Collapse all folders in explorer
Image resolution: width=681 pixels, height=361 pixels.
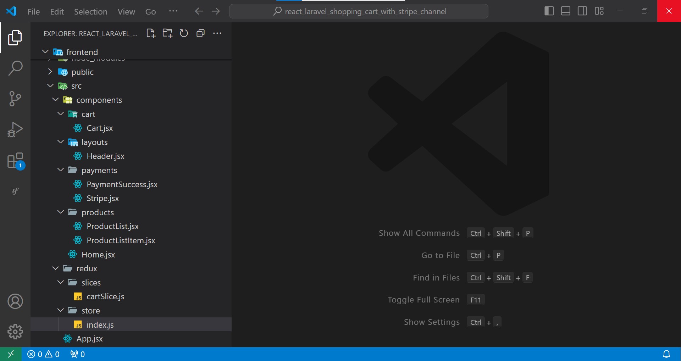[x=200, y=33]
